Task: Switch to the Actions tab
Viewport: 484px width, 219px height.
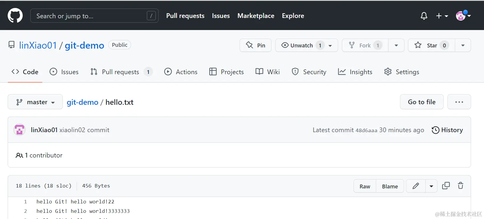Action: (x=181, y=72)
